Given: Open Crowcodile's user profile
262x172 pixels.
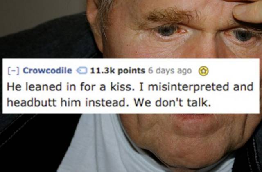Looking at the screenshot, I should pyautogui.click(x=47, y=71).
